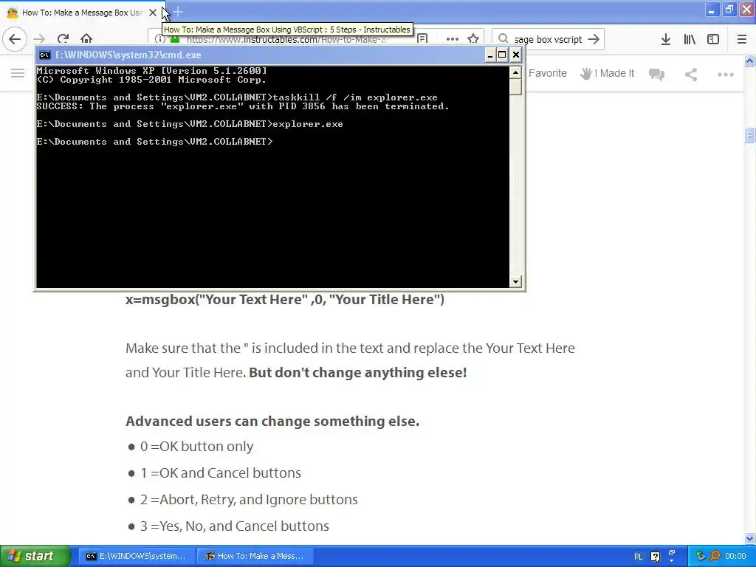This screenshot has width=756, height=567.
Task: Click the taskbar clock 00:00
Action: click(735, 557)
